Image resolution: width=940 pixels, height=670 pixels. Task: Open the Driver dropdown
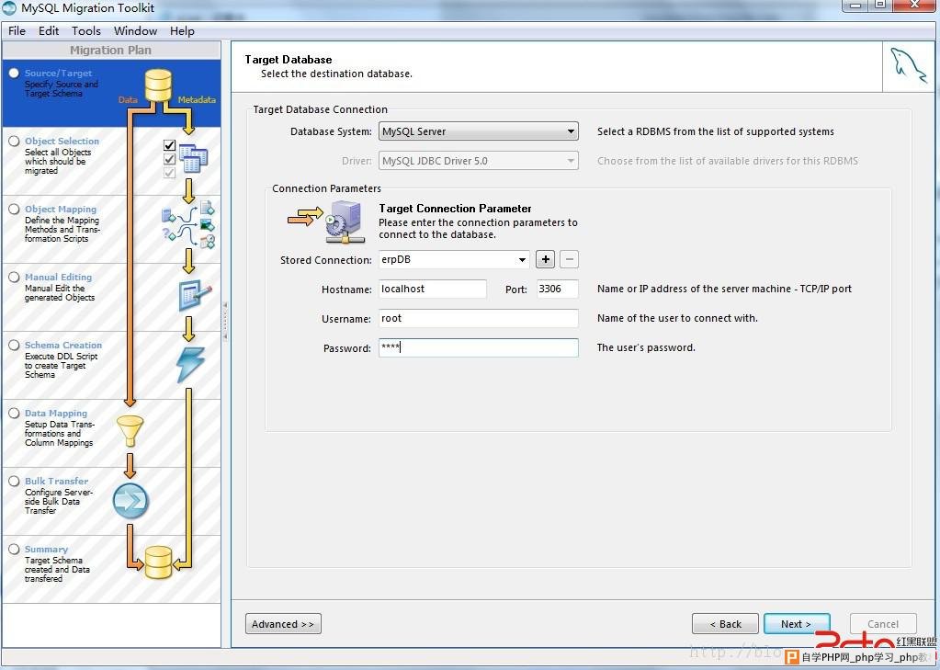tap(479, 161)
